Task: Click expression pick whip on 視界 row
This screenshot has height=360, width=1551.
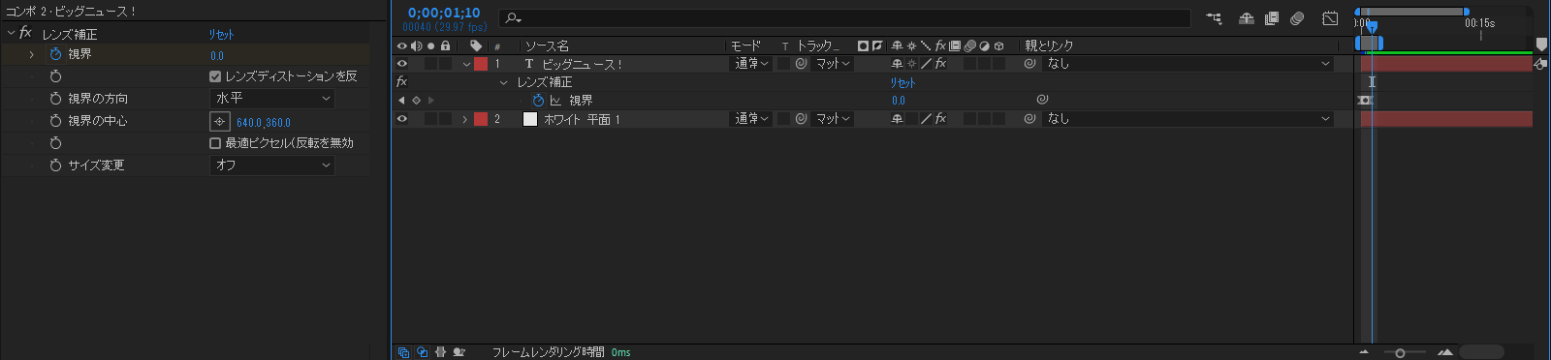Action: tap(1042, 100)
